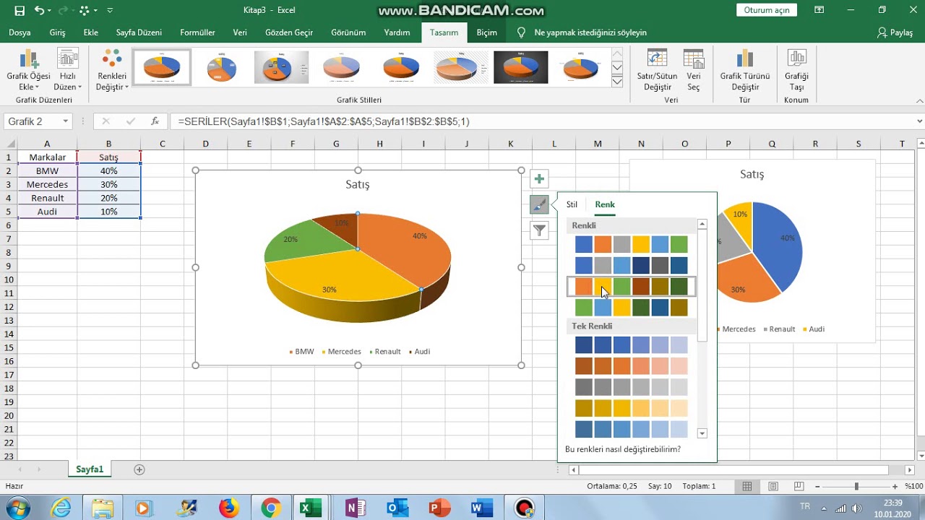Open Chrome from the taskbar

point(271,508)
